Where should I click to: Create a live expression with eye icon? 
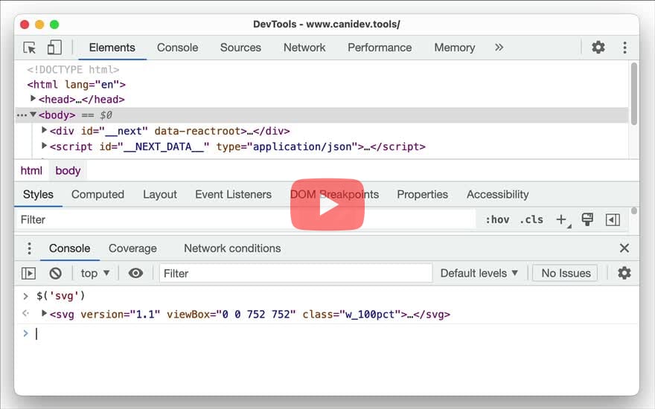coord(135,274)
